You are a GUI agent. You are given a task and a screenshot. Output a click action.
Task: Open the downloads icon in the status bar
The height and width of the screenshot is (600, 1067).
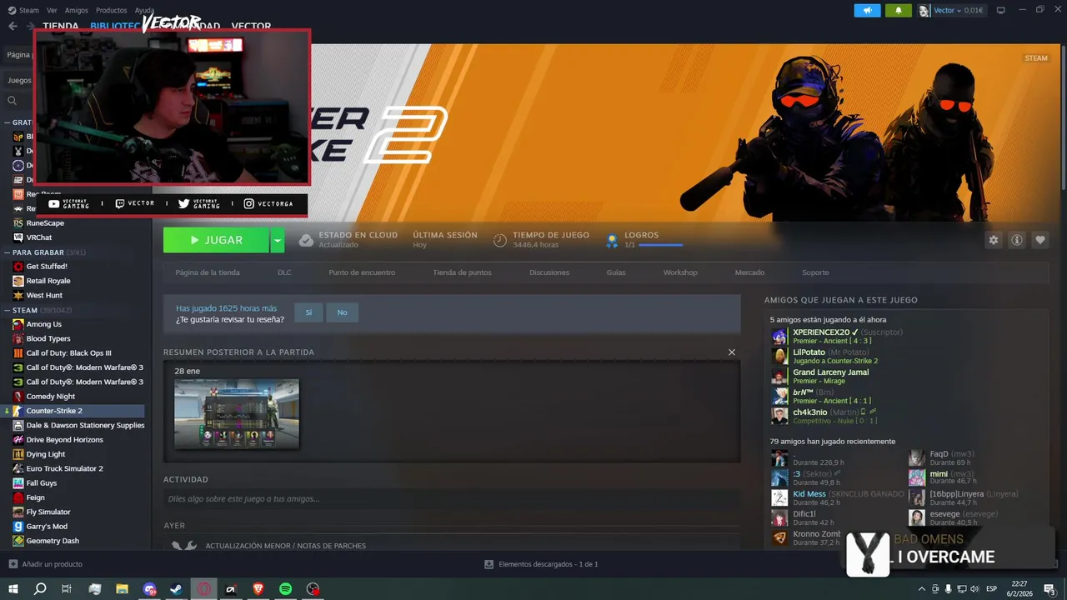[489, 564]
